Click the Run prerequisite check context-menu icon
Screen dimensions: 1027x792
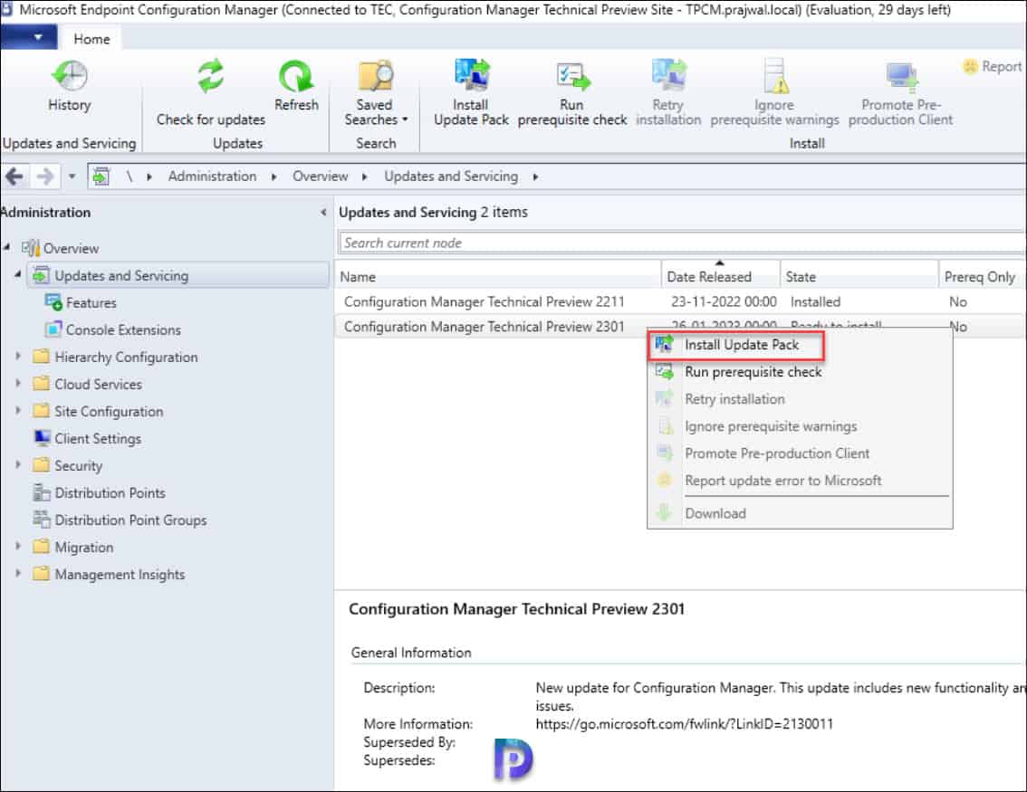click(x=665, y=372)
